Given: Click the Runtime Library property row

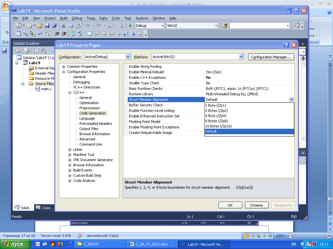Looking at the screenshot, I should click(x=211, y=94).
